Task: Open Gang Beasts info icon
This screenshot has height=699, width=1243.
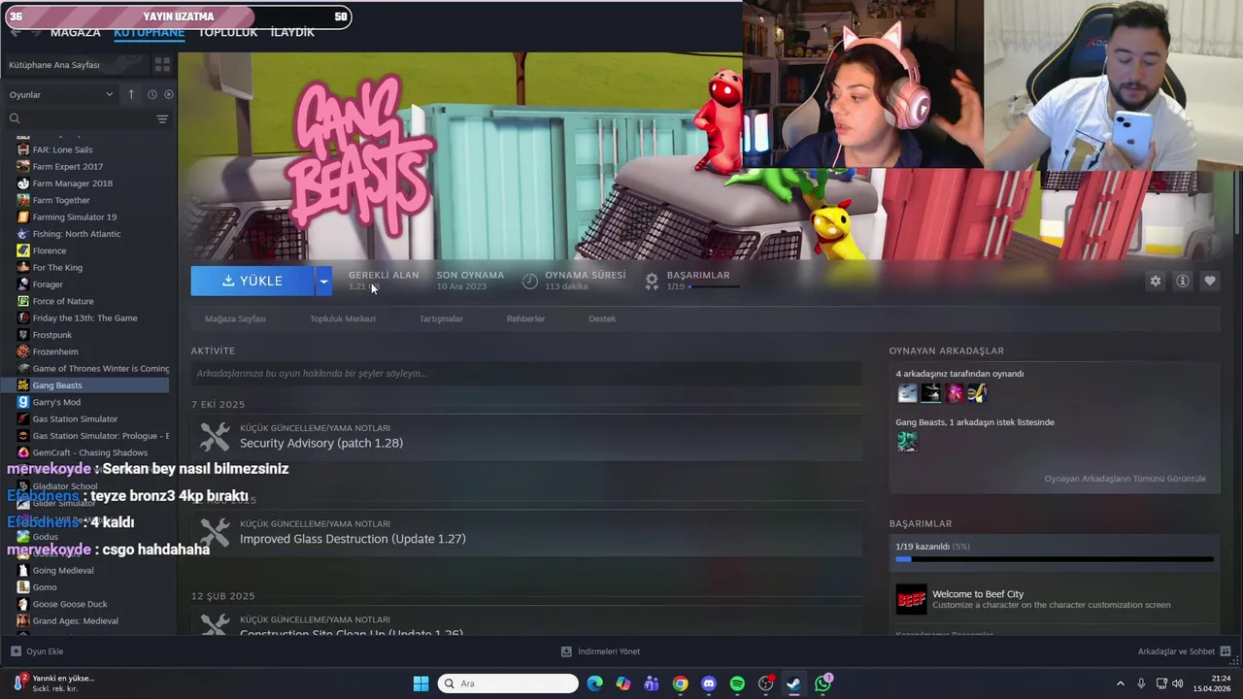Action: 1183,281
